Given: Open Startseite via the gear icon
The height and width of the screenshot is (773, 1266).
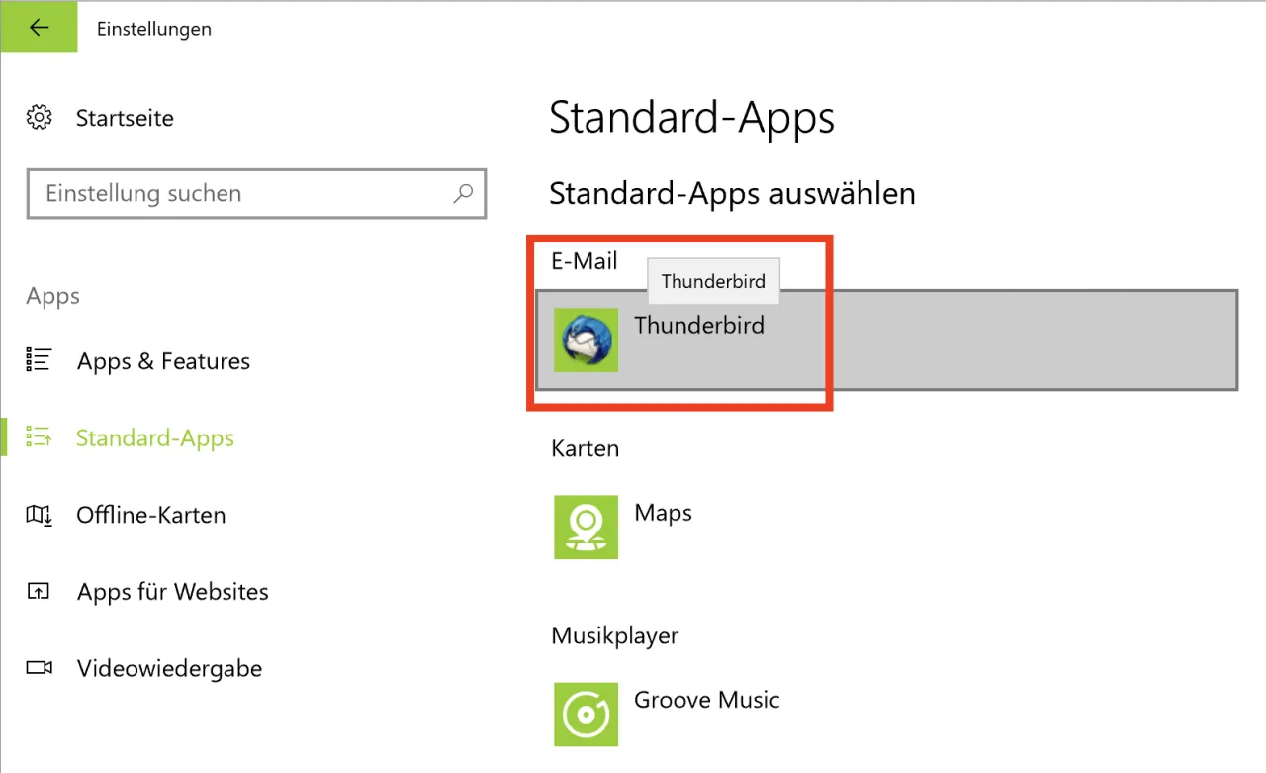Looking at the screenshot, I should [39, 118].
